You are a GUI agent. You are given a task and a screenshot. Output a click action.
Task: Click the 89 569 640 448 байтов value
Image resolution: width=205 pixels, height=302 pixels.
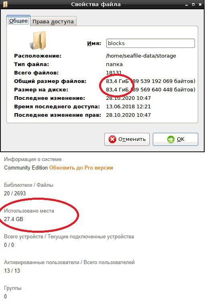tap(164, 89)
